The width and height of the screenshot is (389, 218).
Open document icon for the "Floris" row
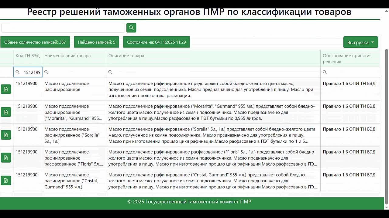pos(6,157)
